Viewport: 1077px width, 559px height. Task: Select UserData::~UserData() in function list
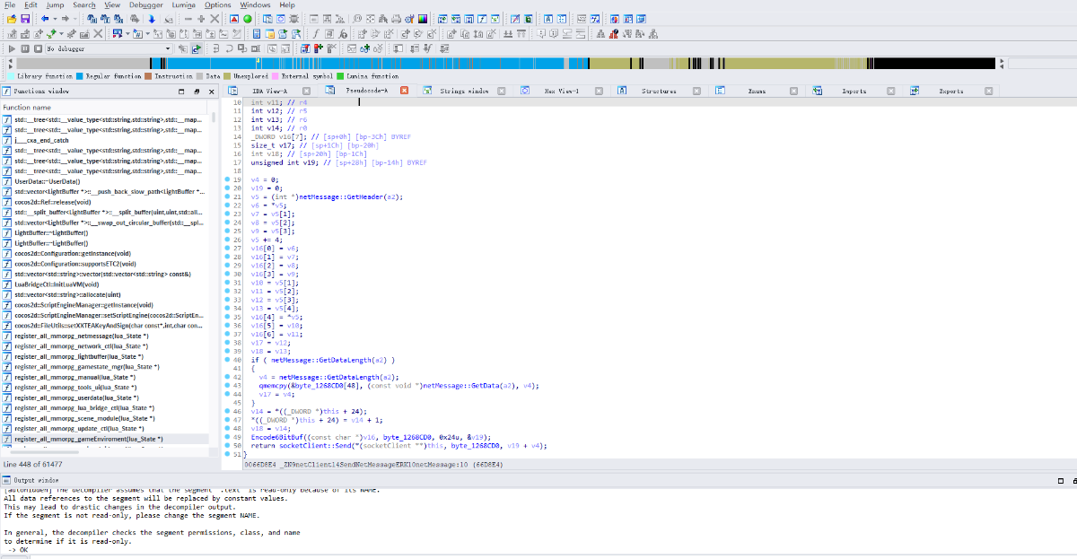tap(48, 182)
